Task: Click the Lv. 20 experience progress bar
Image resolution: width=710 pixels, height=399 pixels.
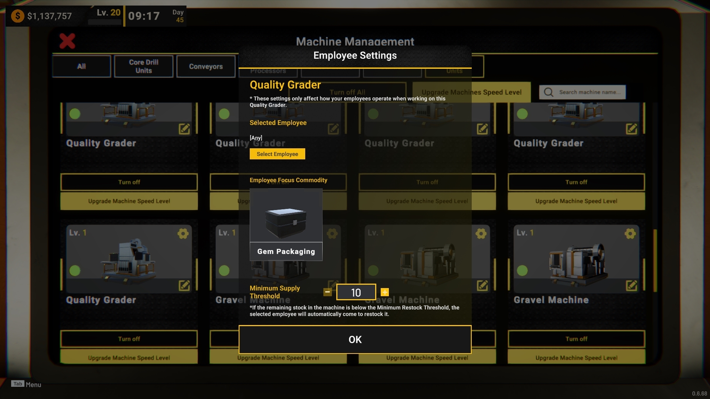Action: (x=105, y=22)
